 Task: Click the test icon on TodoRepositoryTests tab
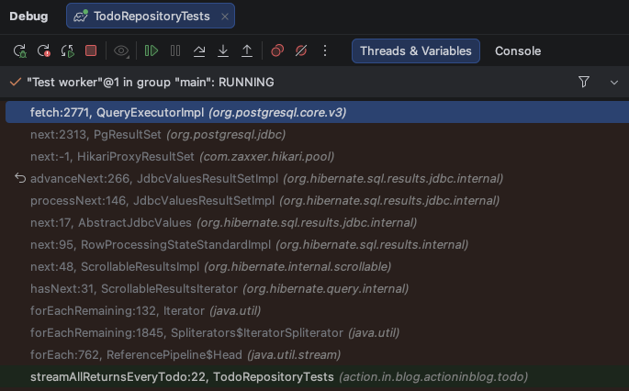click(81, 16)
